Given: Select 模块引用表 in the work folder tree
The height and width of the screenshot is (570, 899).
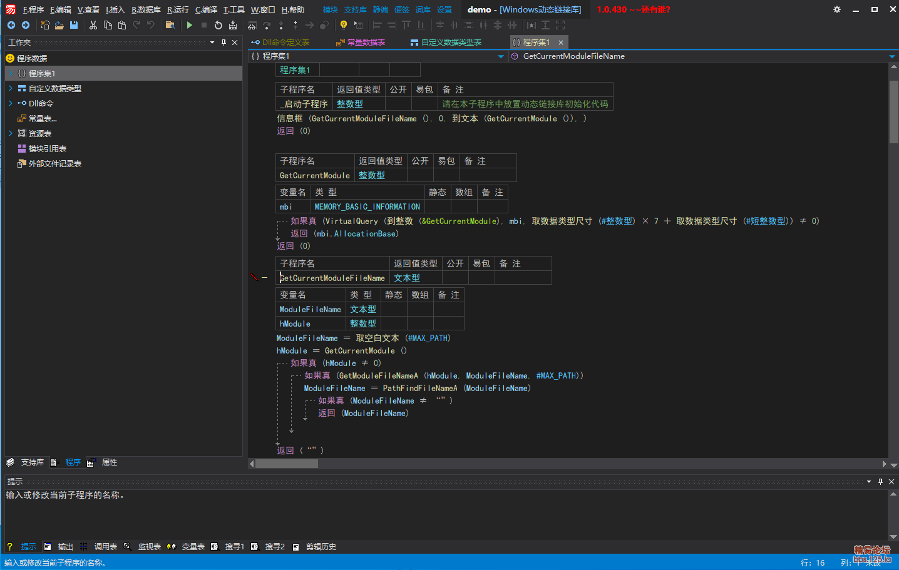Looking at the screenshot, I should pos(47,148).
